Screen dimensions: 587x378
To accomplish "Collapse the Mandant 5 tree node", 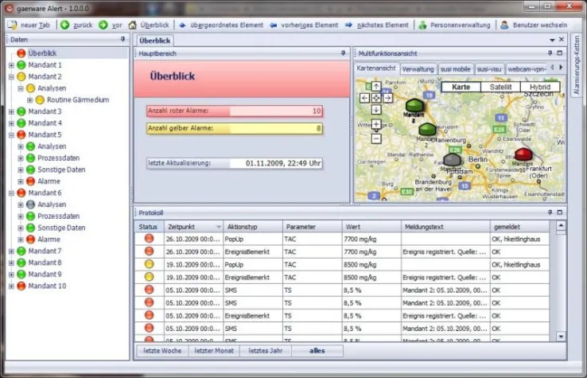I will [x=11, y=135].
